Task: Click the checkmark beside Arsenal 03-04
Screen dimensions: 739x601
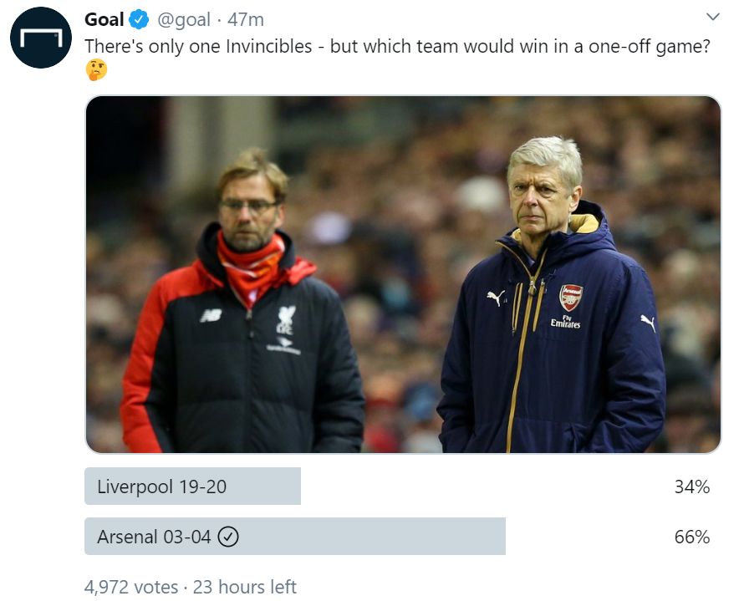Action: pos(228,537)
